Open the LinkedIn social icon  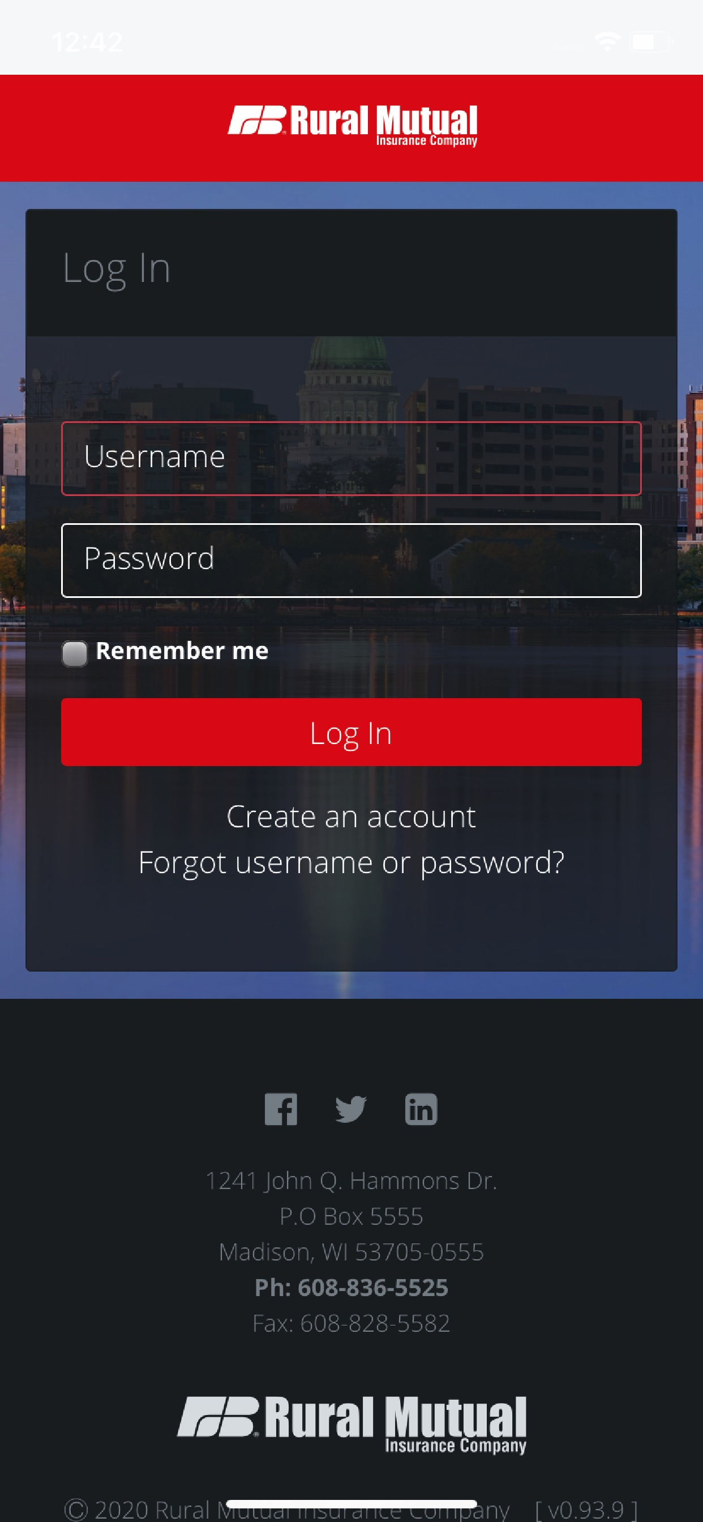pyautogui.click(x=421, y=1109)
